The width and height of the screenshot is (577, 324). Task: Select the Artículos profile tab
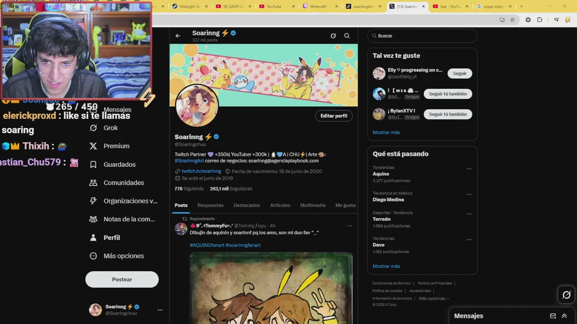coord(280,205)
